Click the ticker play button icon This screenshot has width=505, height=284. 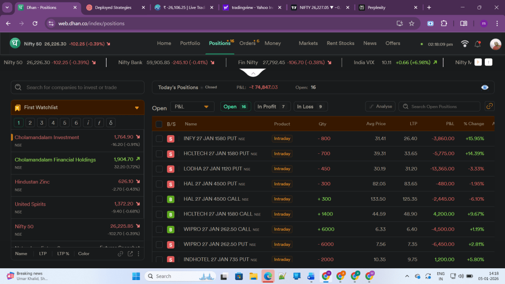point(478,63)
